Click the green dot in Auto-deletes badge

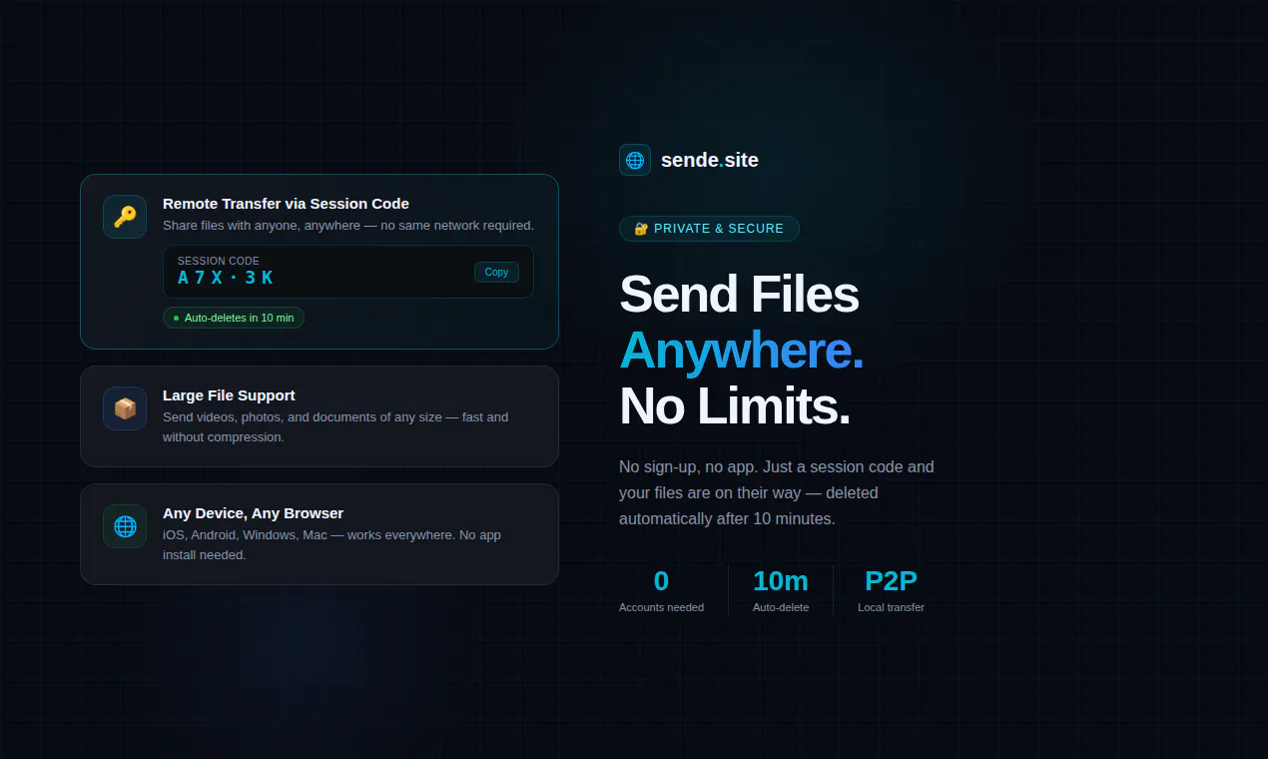point(177,318)
